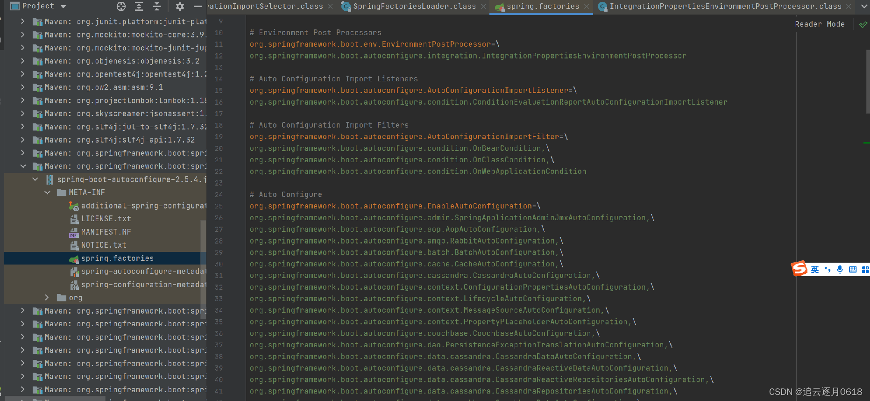Select NOTICE.txt in the project tree
Screen dimensions: 870x401
[x=104, y=245]
